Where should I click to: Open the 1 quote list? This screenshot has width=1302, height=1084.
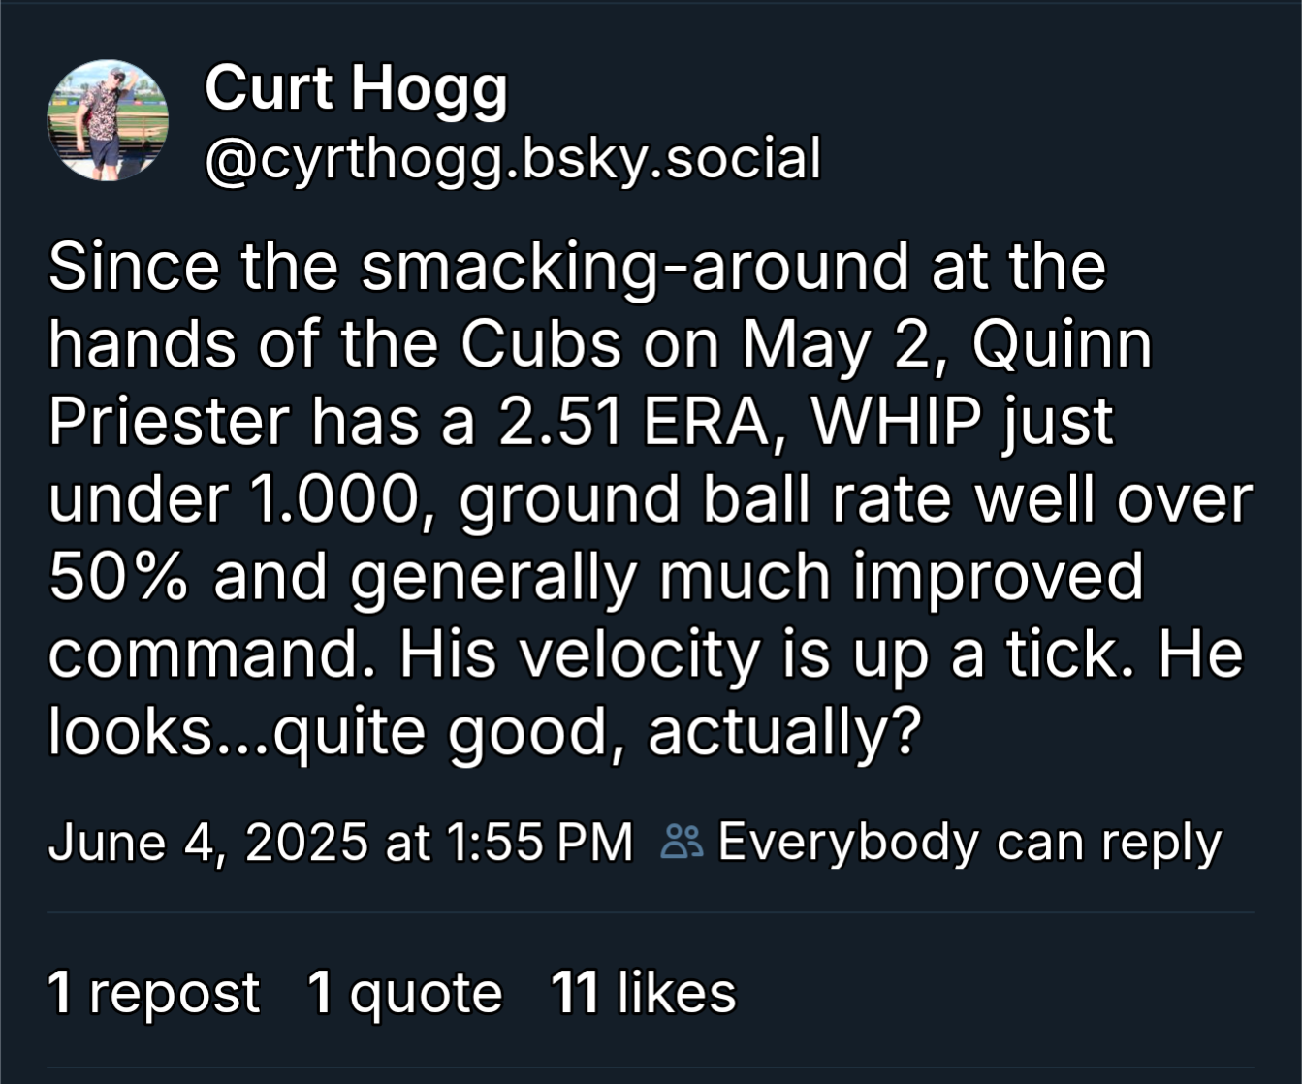tap(404, 993)
